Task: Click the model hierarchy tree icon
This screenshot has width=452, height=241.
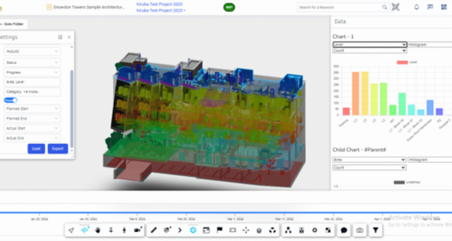Action: 287,230
